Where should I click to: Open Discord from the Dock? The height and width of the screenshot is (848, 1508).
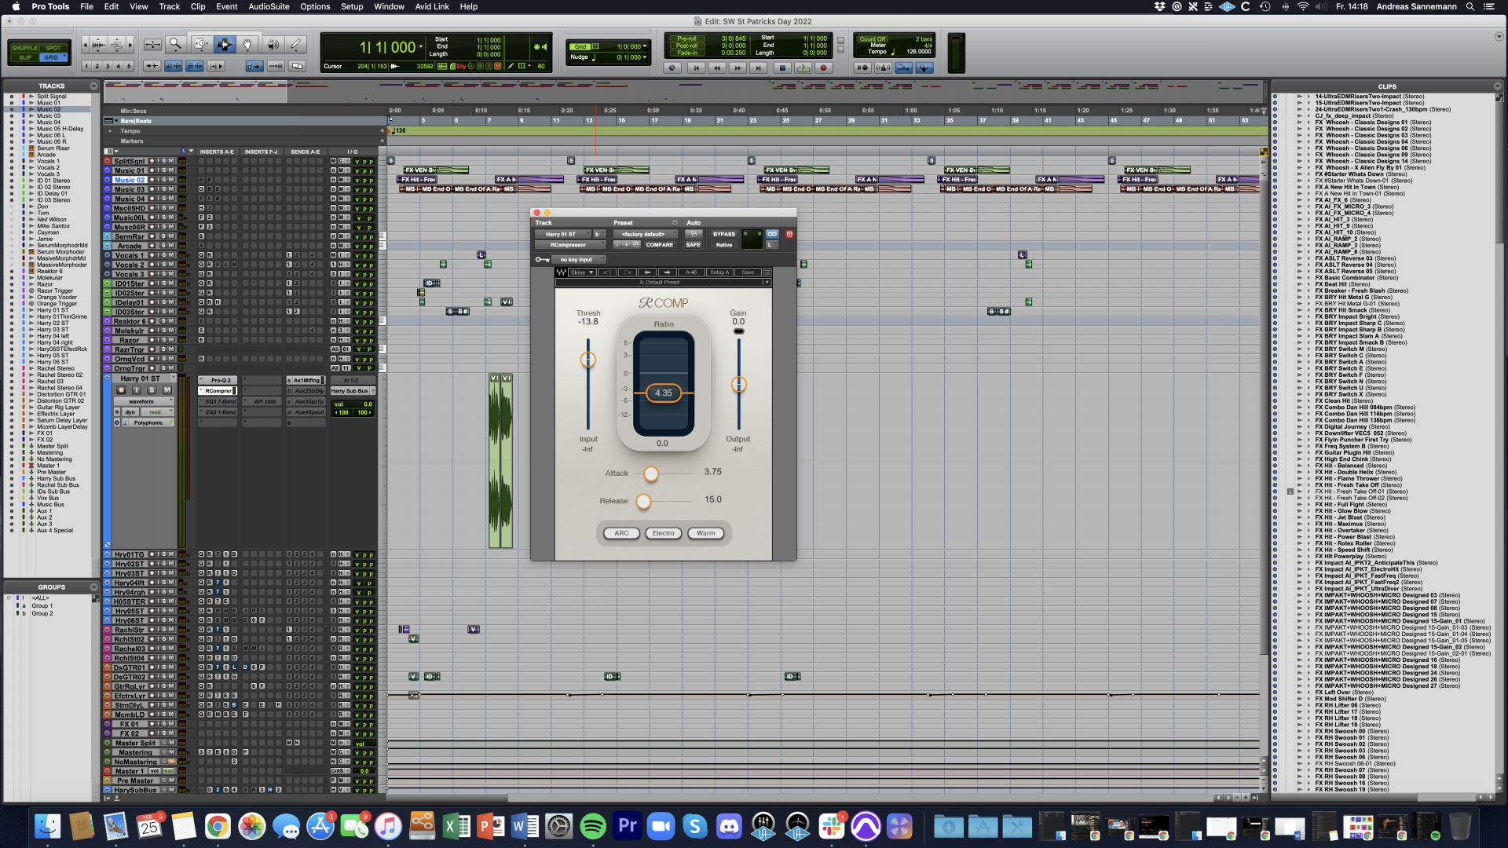click(729, 826)
